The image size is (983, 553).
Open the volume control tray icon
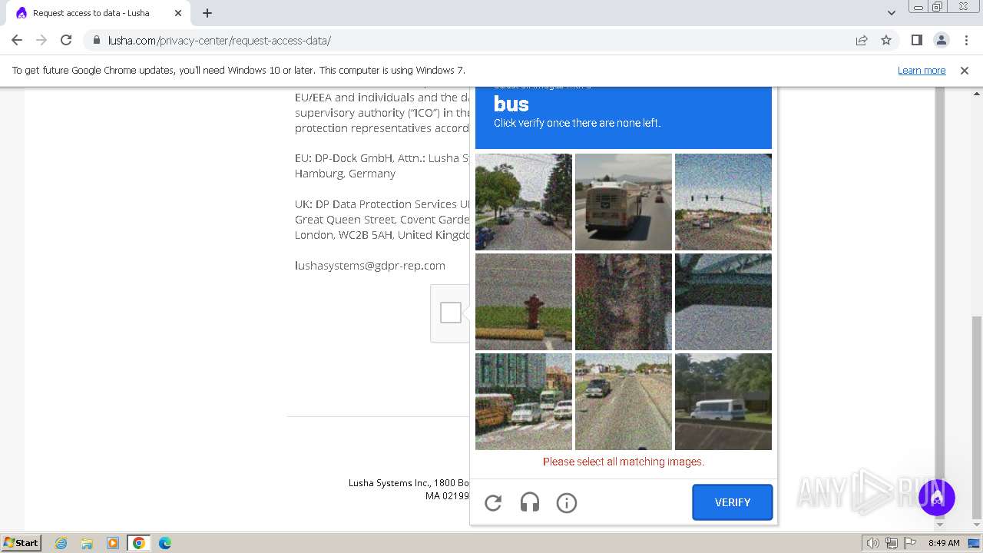tap(873, 543)
